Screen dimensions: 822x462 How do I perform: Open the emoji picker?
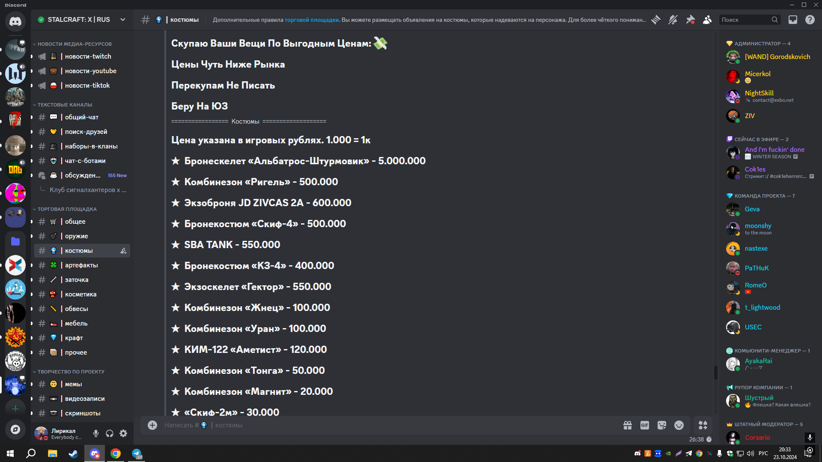click(x=679, y=425)
